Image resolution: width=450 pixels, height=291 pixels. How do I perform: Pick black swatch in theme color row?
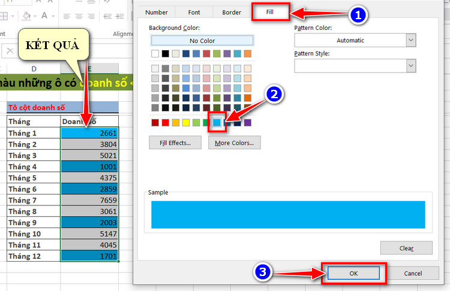[x=166, y=53]
